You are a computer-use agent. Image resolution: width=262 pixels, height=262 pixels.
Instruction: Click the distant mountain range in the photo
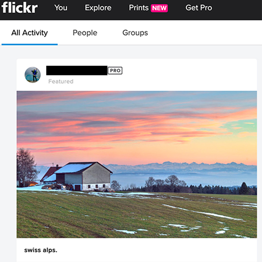[180, 167]
